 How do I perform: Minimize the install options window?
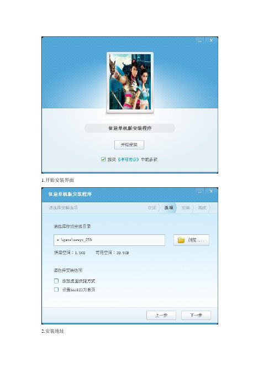click(x=200, y=192)
